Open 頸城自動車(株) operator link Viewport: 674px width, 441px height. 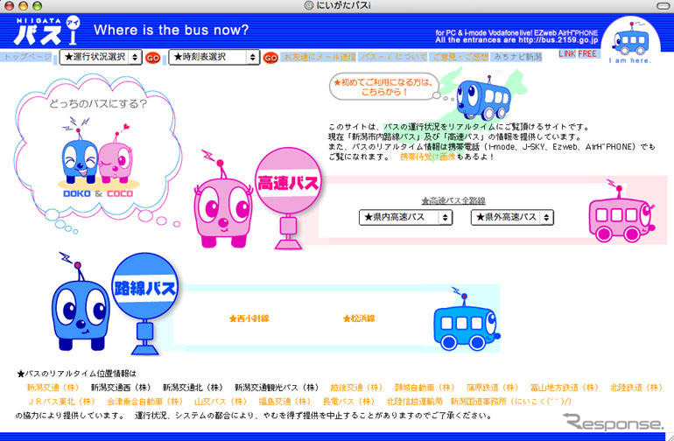point(425,388)
